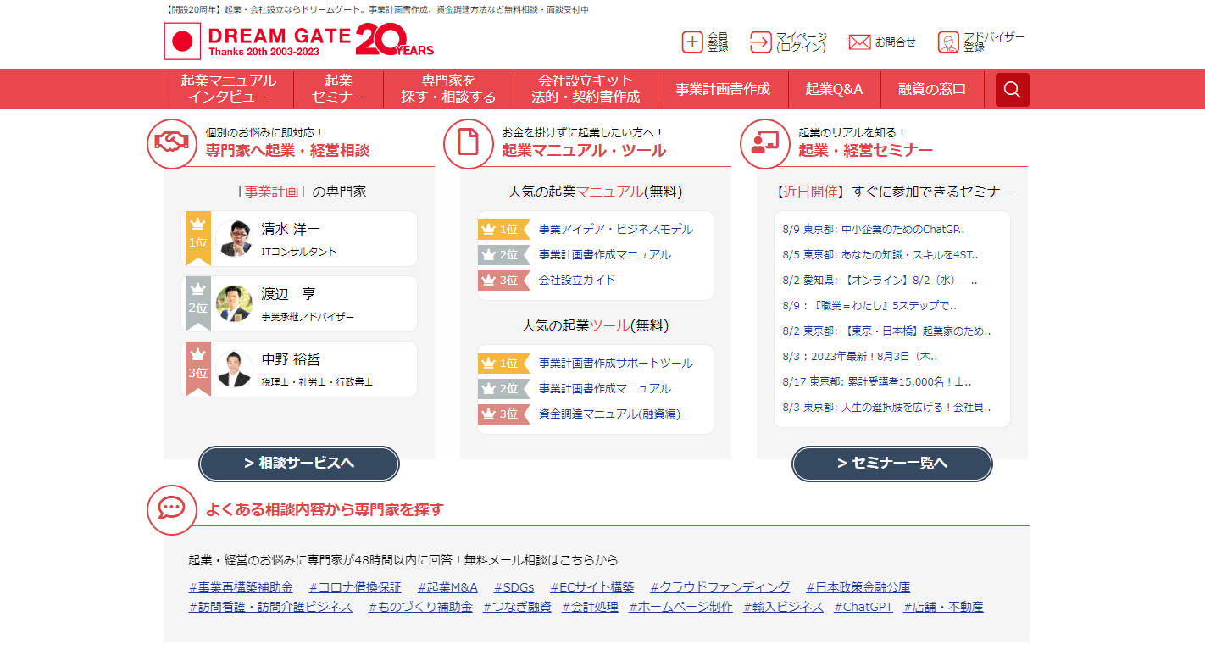Open the #クラウドファンディング tag link
Screen dimensions: 1205x650
pyautogui.click(x=719, y=586)
